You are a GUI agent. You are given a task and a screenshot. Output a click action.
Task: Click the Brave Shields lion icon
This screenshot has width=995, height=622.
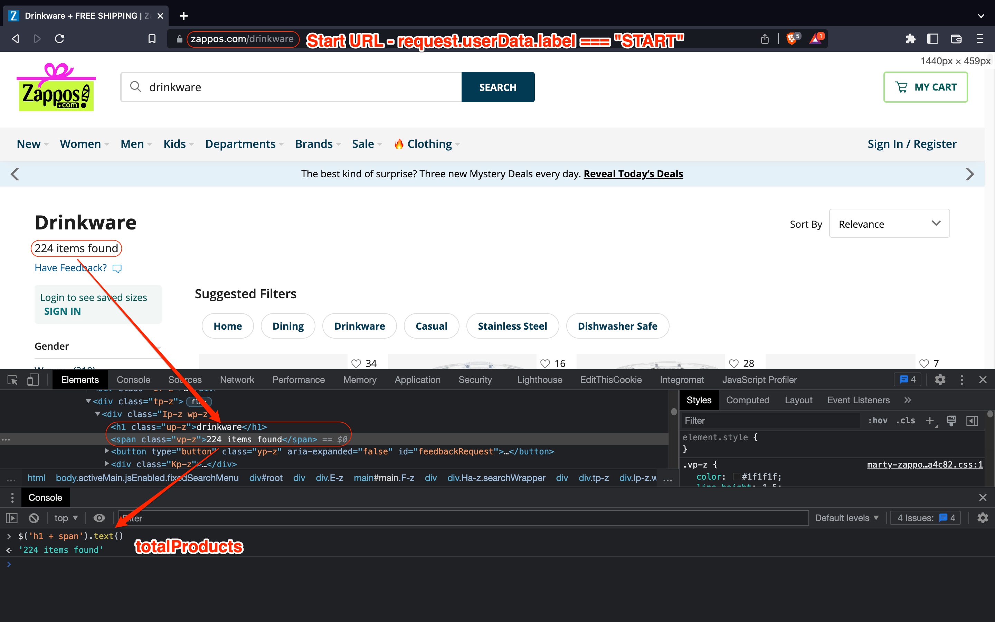792,39
